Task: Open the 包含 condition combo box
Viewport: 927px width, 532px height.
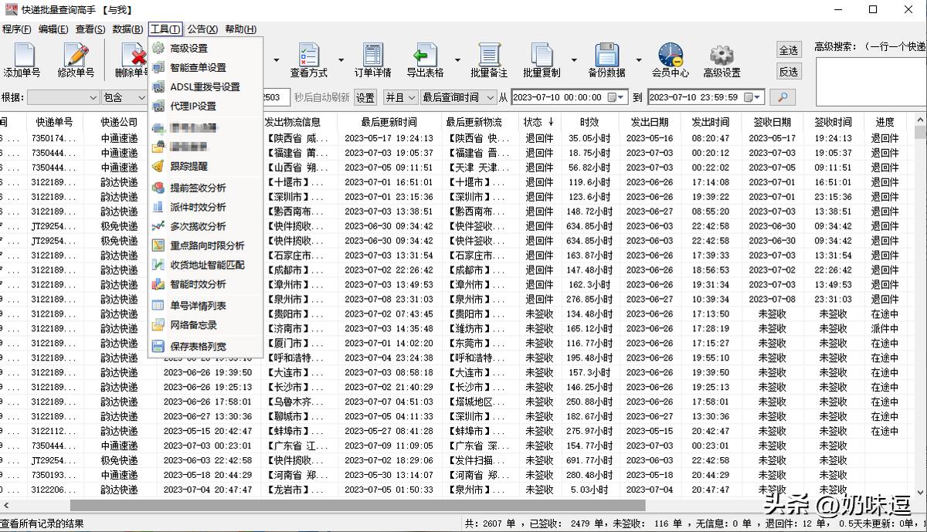Action: (124, 97)
